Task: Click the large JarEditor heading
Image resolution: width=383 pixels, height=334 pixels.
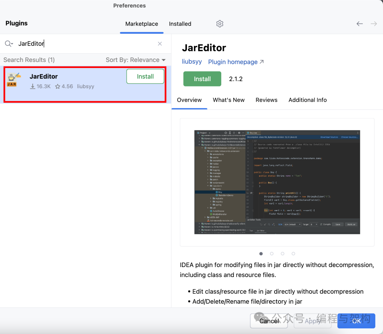Action: (204, 48)
